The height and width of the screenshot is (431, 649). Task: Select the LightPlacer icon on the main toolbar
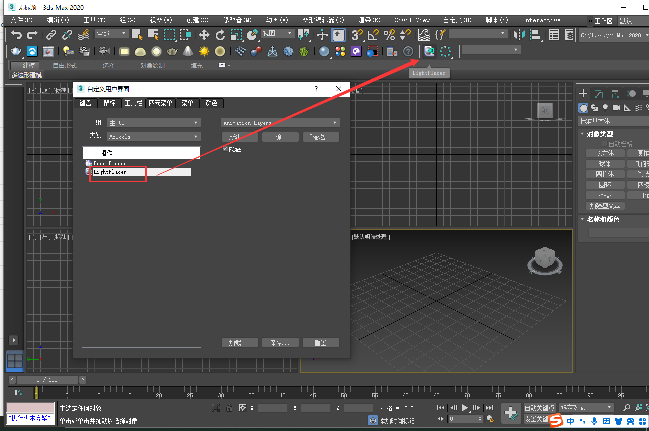[x=429, y=51]
